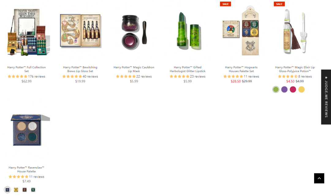The width and height of the screenshot is (331, 196).
Task: Select the yellow Hufflepuff palette swatch
Action: coord(16,190)
